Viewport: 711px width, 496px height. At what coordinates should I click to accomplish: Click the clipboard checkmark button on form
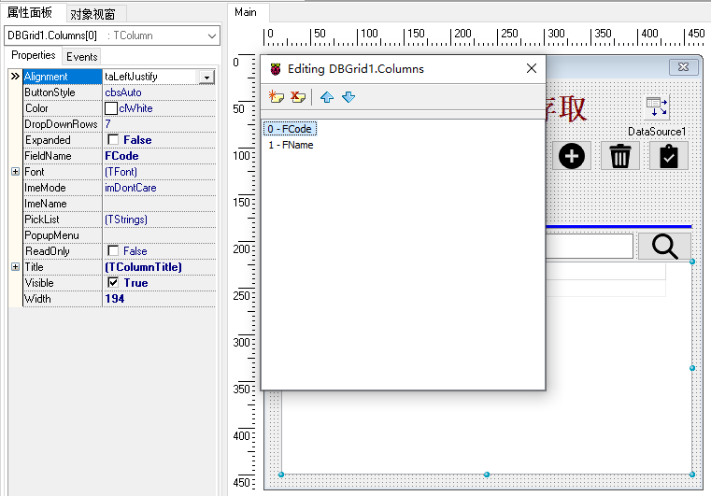668,156
